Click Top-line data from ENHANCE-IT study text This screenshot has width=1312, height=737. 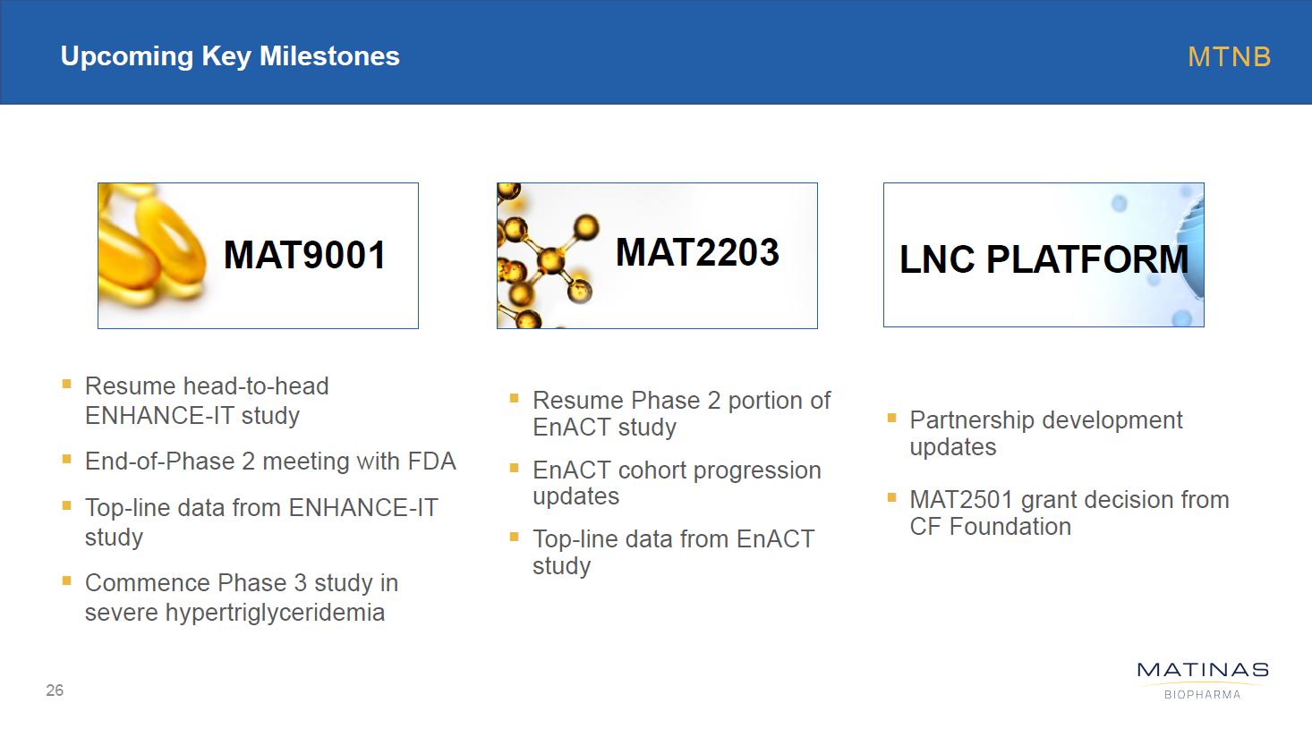(260, 521)
